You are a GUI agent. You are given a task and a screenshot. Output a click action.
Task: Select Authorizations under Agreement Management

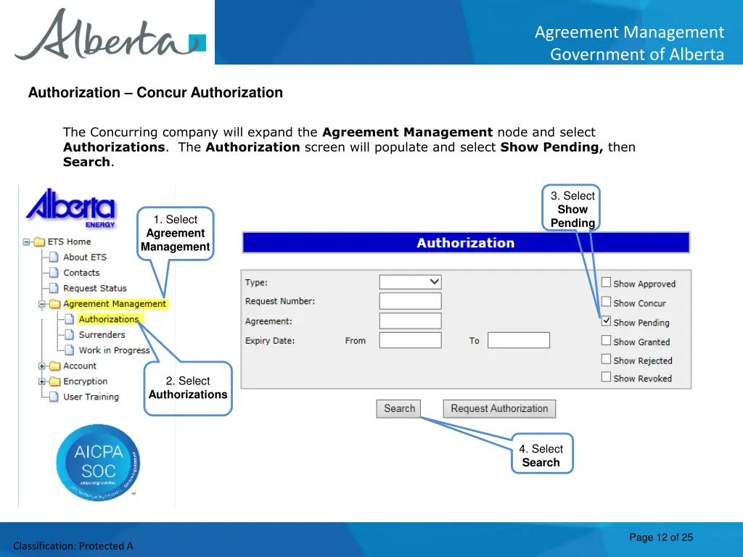109,319
